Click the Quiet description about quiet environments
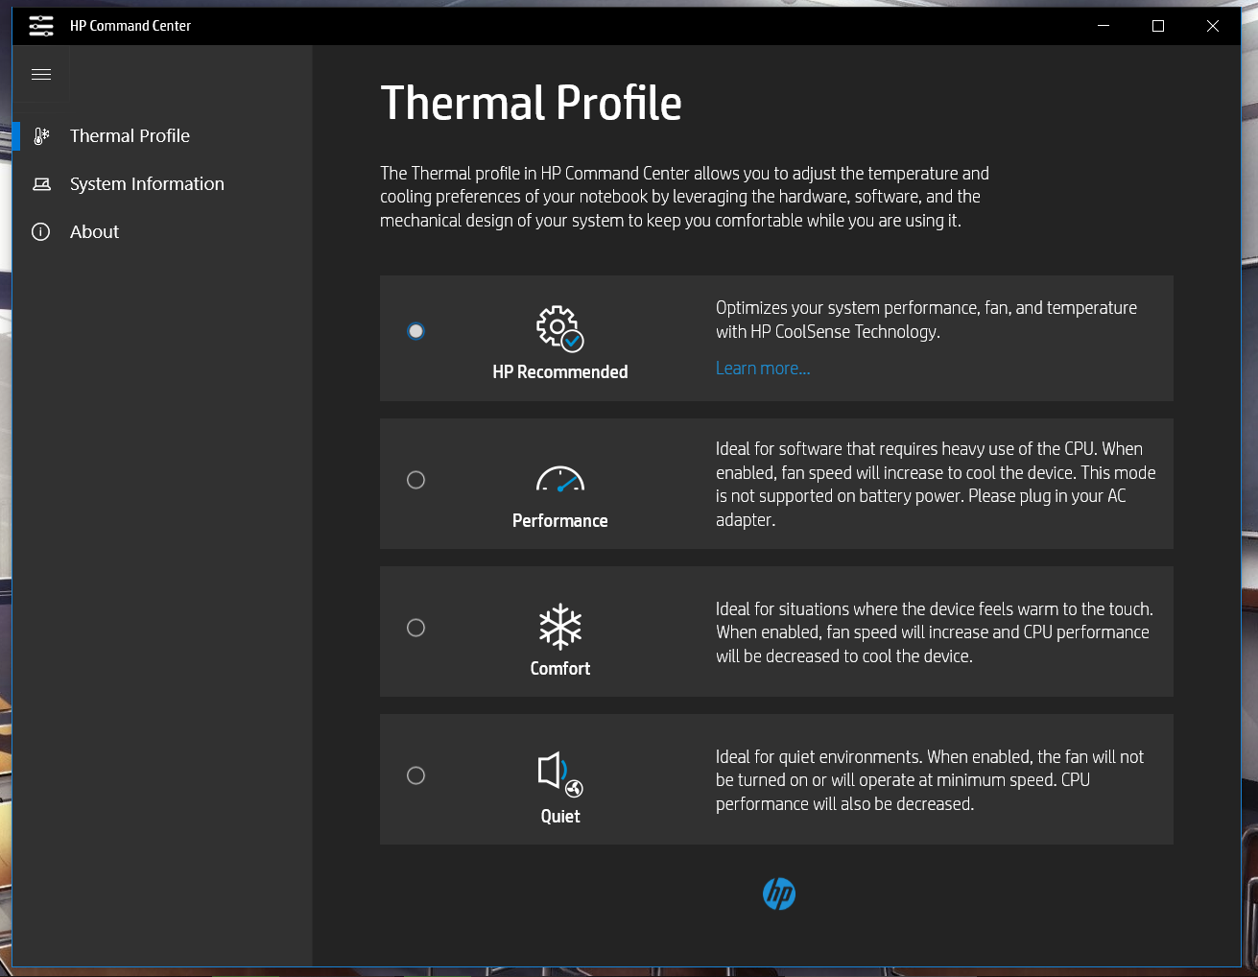Image resolution: width=1258 pixels, height=977 pixels. pyautogui.click(x=930, y=780)
